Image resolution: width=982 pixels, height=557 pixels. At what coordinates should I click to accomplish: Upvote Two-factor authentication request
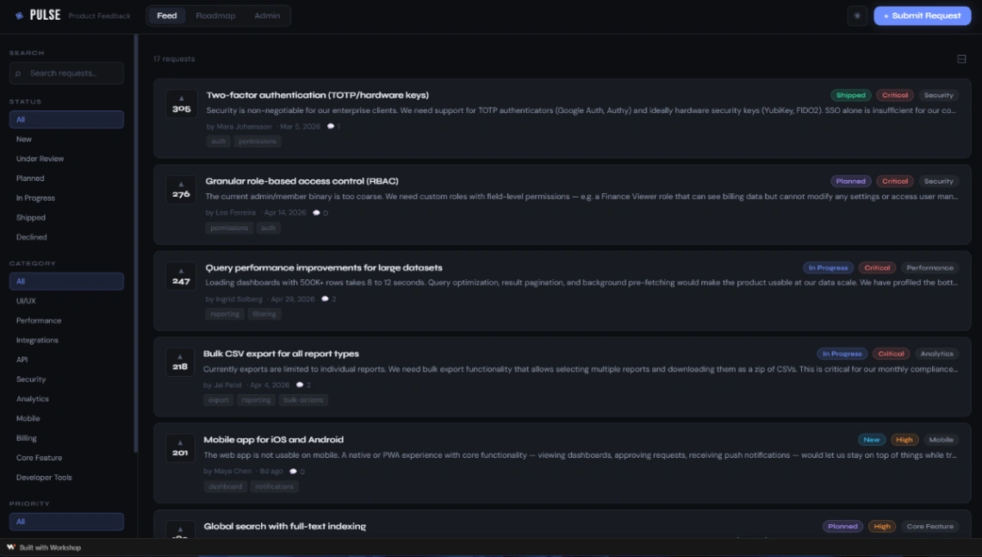tap(181, 104)
